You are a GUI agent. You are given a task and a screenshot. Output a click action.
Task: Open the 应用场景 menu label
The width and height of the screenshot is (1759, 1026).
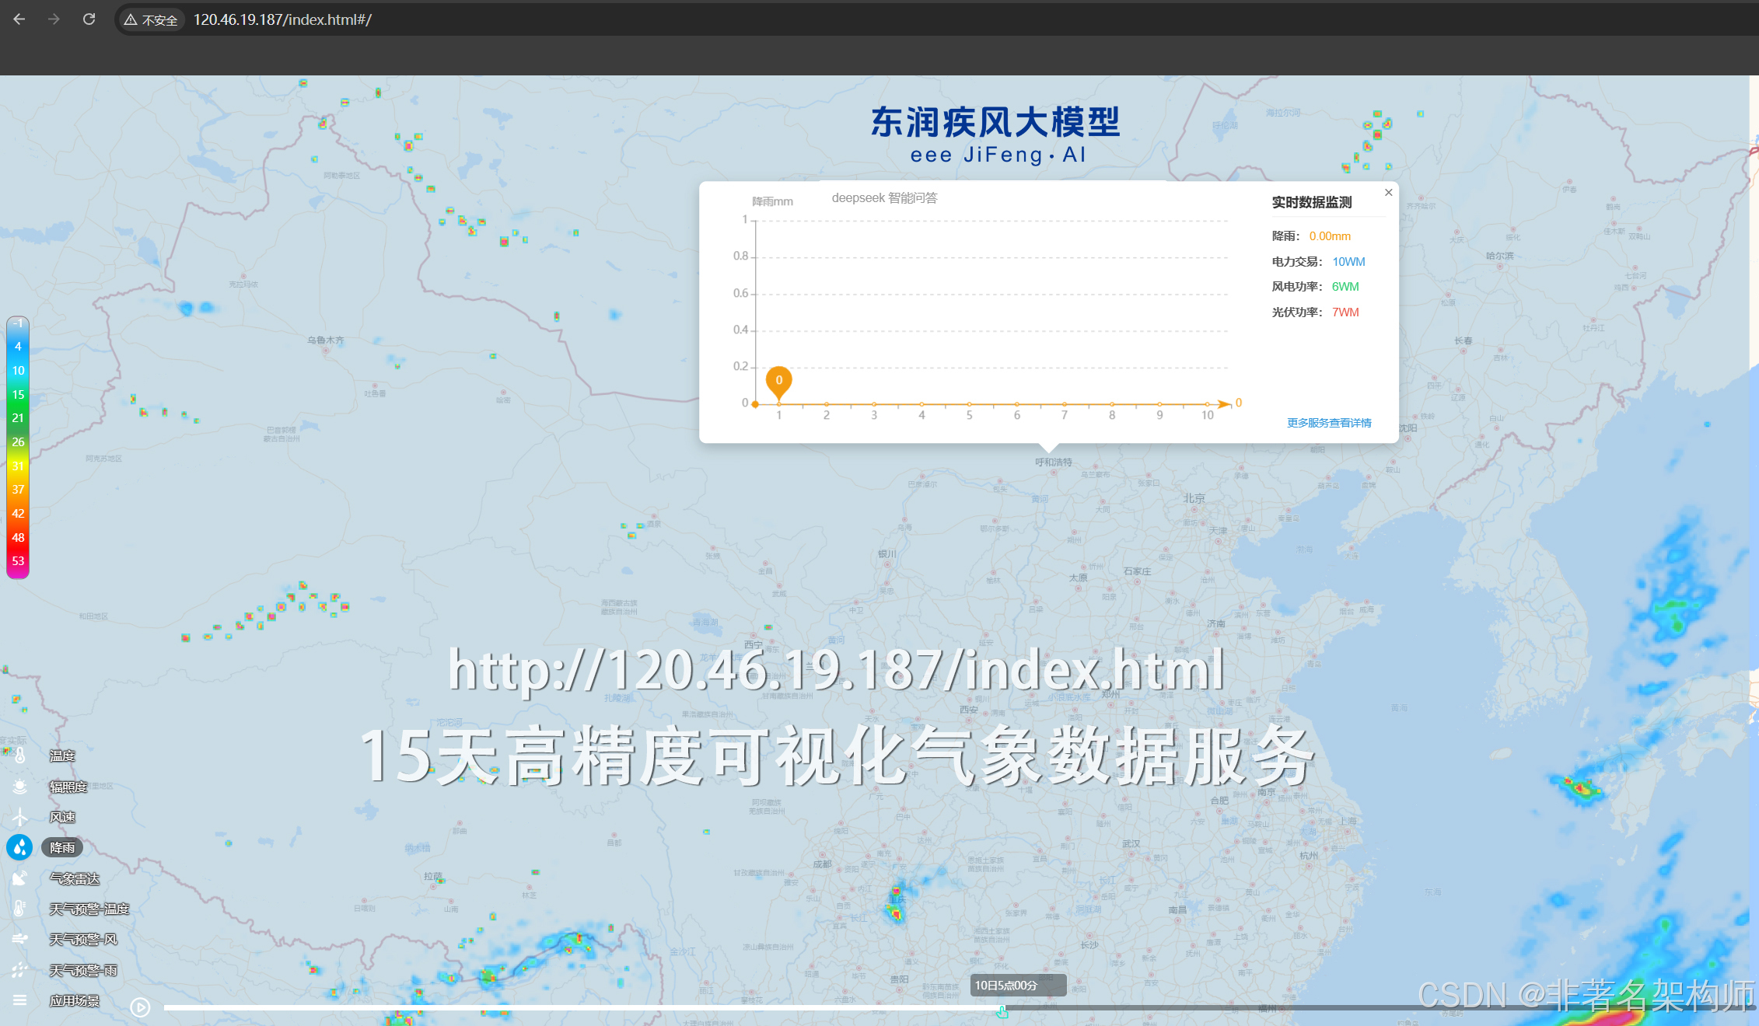75,1000
